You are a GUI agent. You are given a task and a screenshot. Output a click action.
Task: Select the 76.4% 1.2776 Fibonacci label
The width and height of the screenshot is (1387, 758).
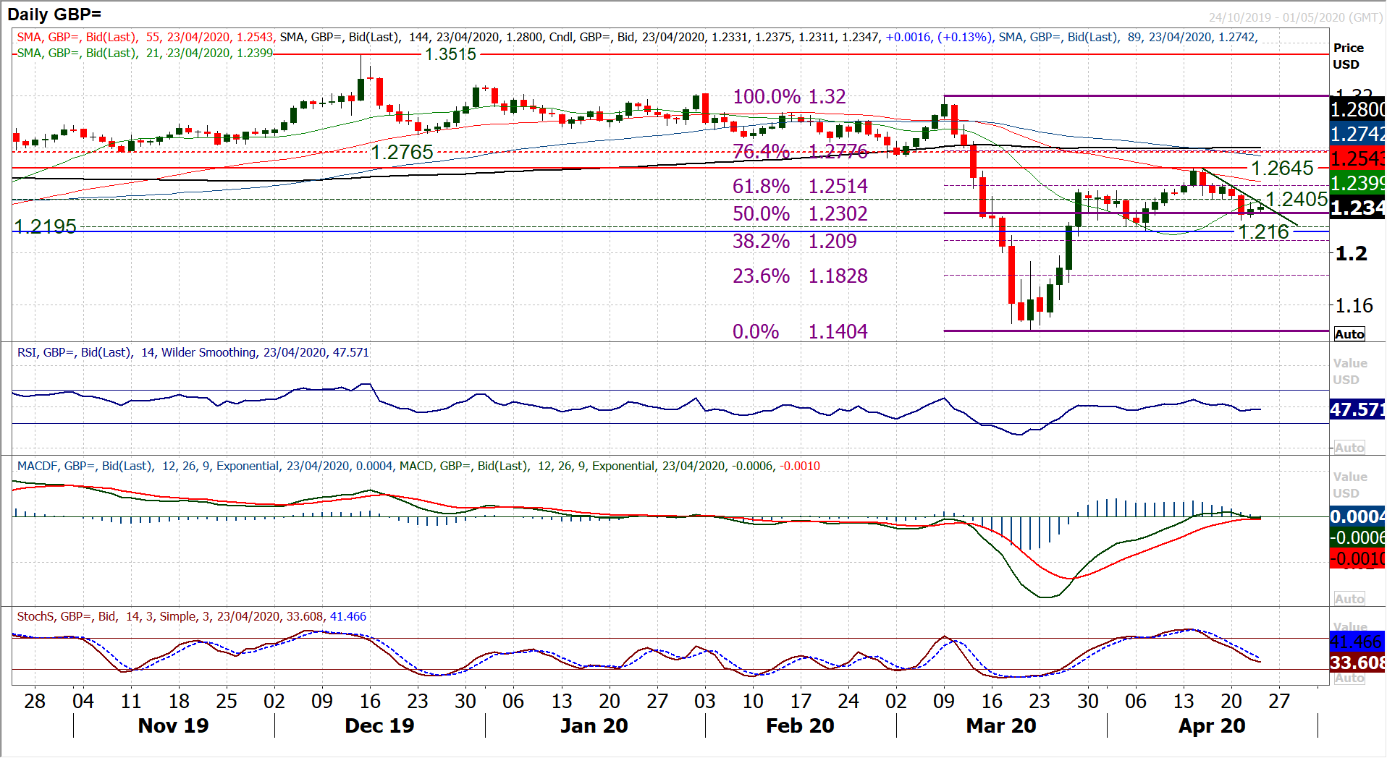800,151
